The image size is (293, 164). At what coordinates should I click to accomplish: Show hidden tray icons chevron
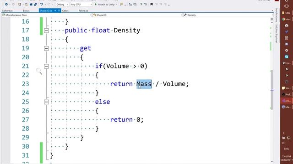284,133
